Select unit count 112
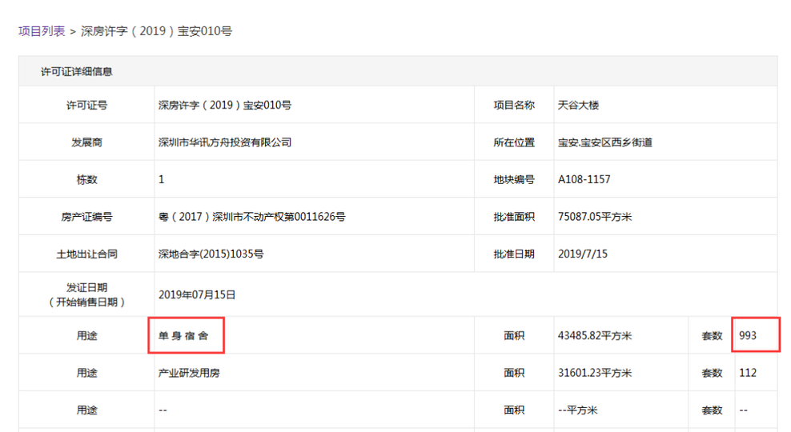Viewport: 791px width, 432px height. (748, 373)
